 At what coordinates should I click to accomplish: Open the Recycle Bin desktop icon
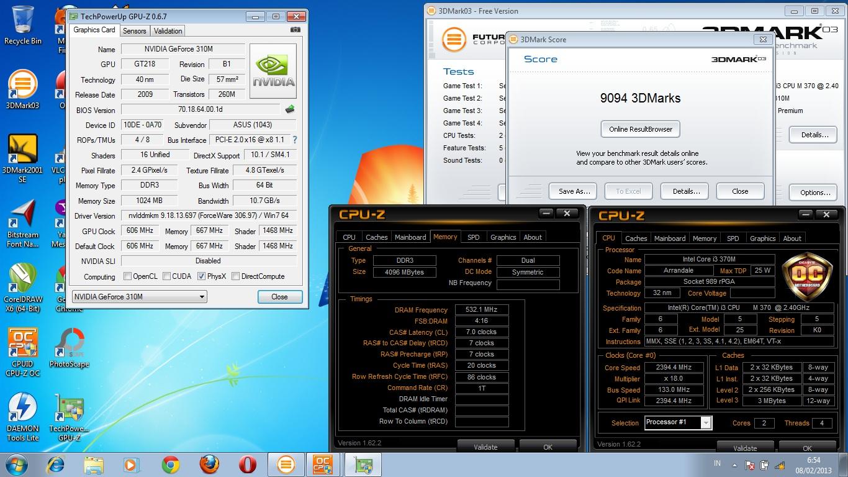point(23,25)
